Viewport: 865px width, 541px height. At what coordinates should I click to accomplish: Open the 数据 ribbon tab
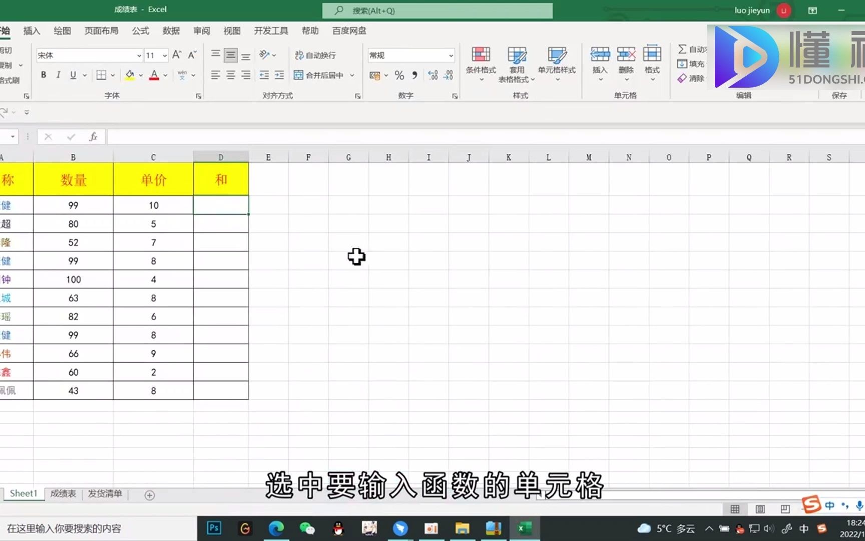(171, 31)
